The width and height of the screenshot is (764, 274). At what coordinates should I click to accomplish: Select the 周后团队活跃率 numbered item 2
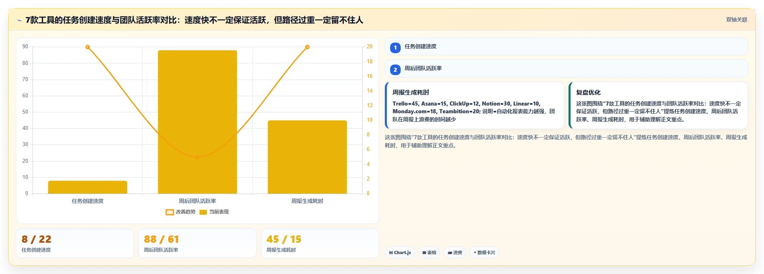pyautogui.click(x=566, y=68)
